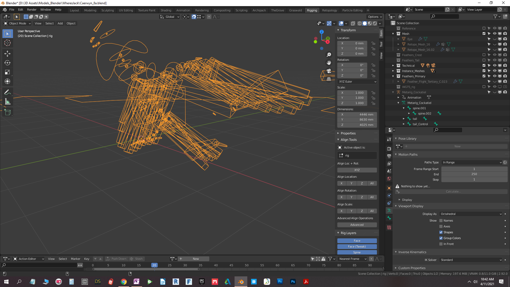
Task: Switch to the Animation workspace tab
Action: point(183,10)
